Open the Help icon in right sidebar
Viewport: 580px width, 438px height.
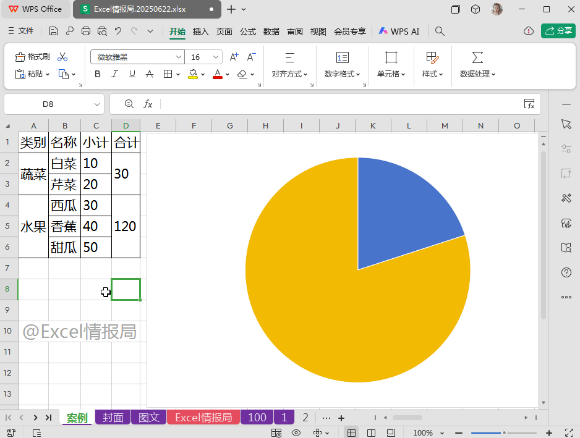[x=566, y=272]
